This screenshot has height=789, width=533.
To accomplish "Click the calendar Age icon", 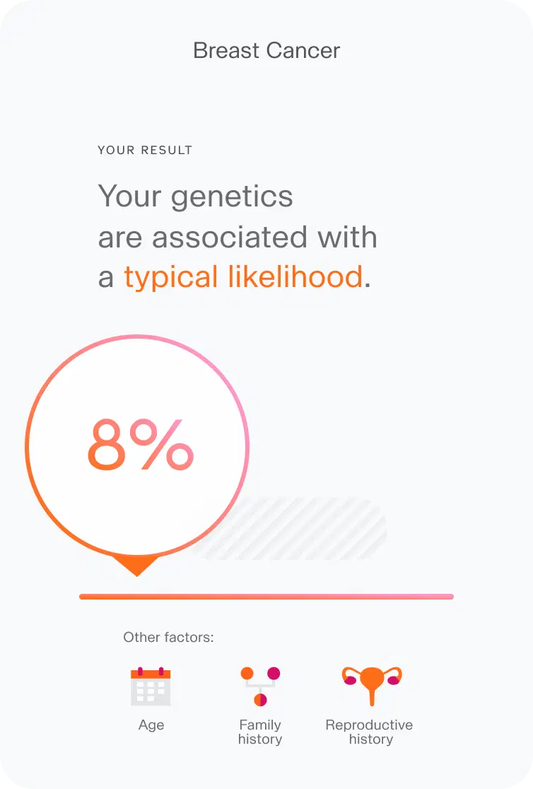I will (151, 686).
